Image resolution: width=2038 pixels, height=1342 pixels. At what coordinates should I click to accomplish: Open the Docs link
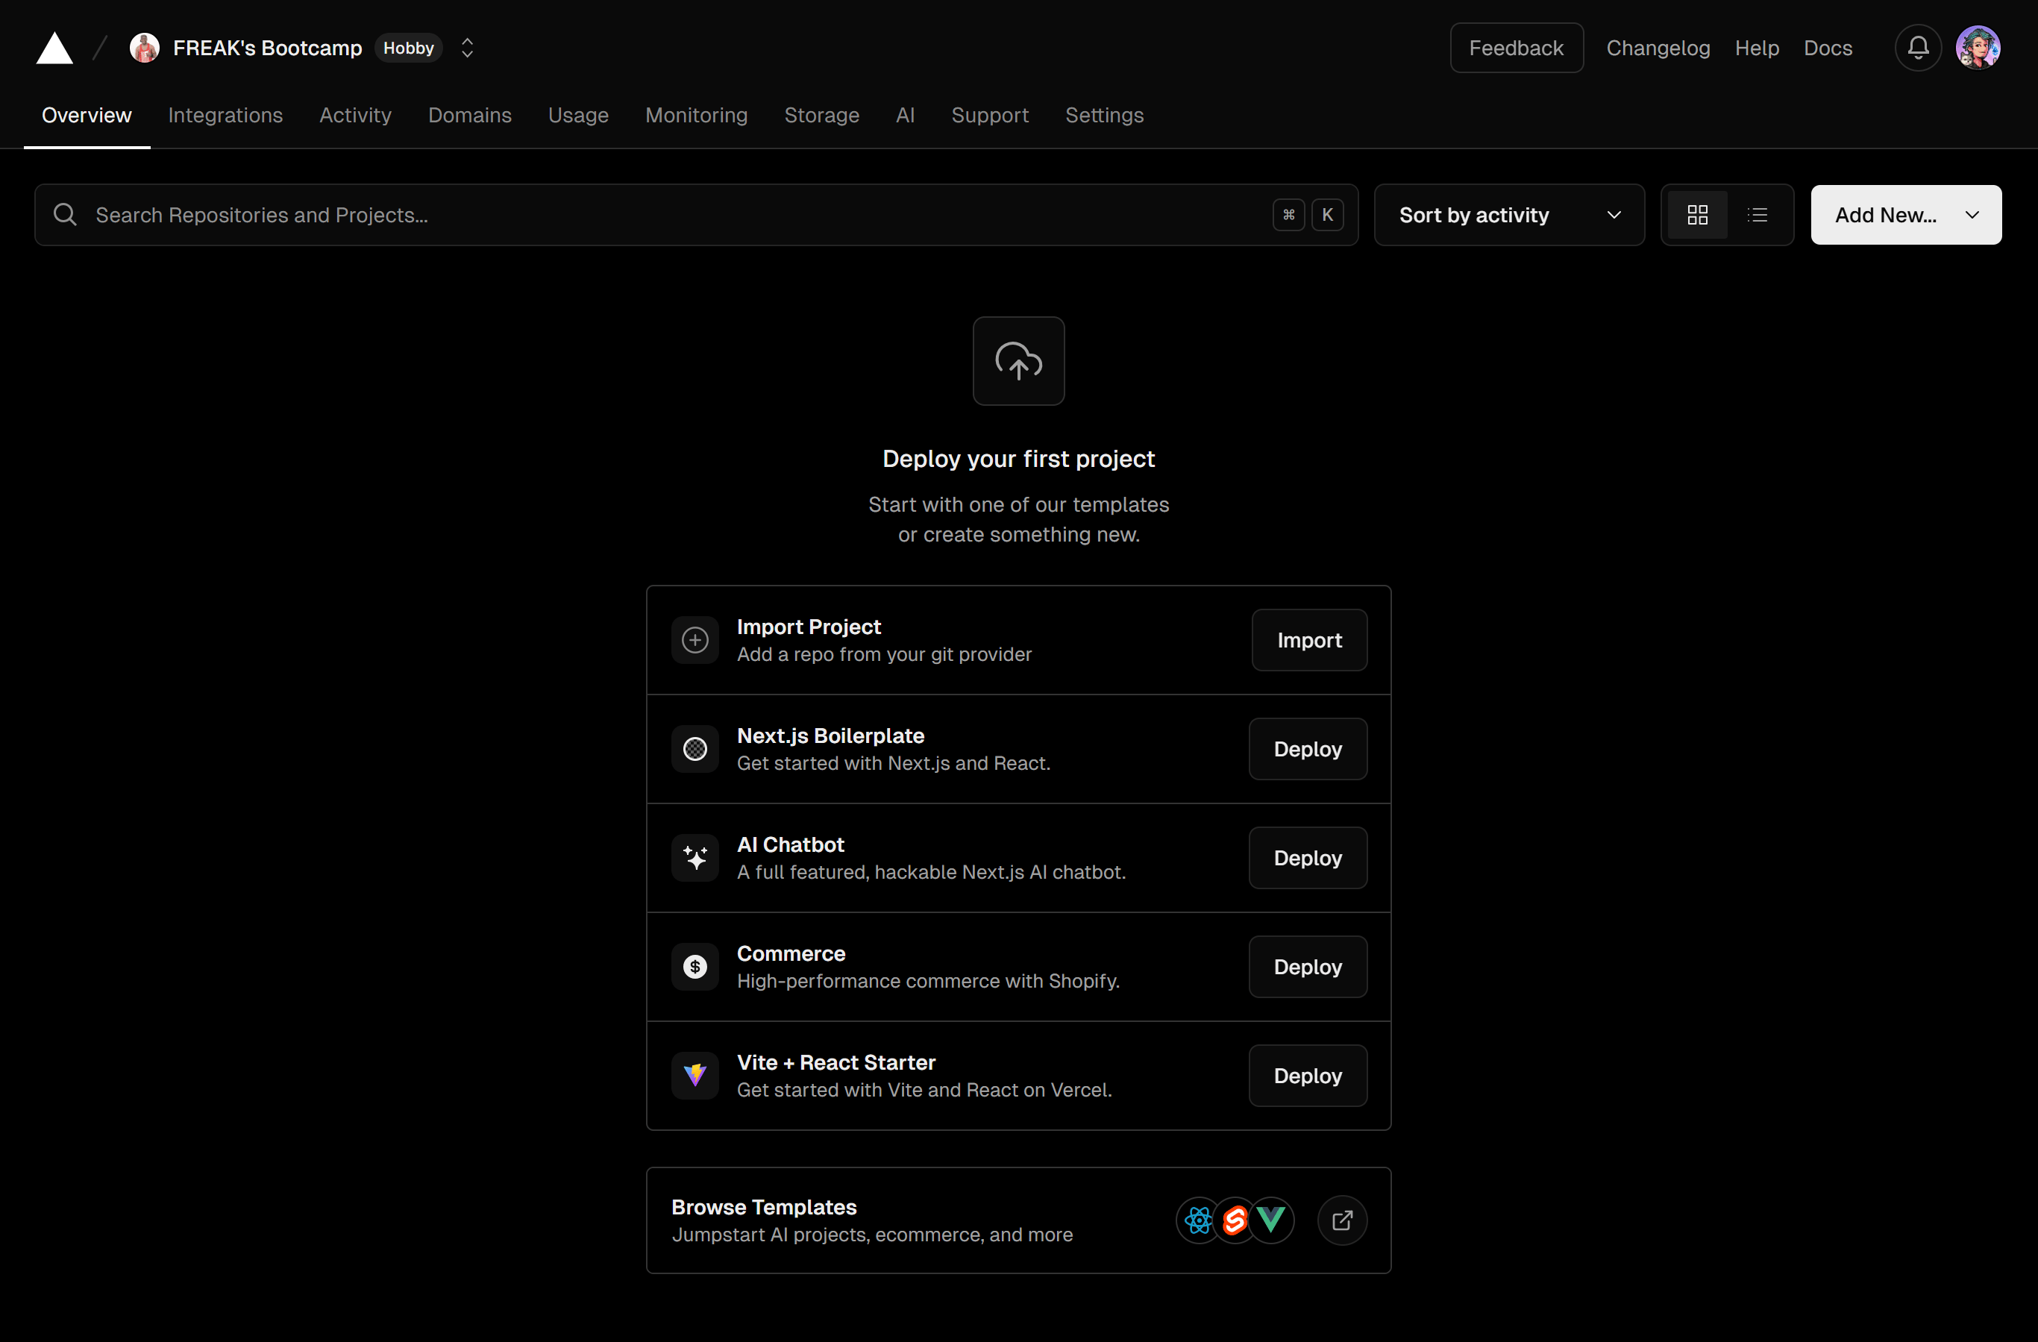(x=1828, y=48)
